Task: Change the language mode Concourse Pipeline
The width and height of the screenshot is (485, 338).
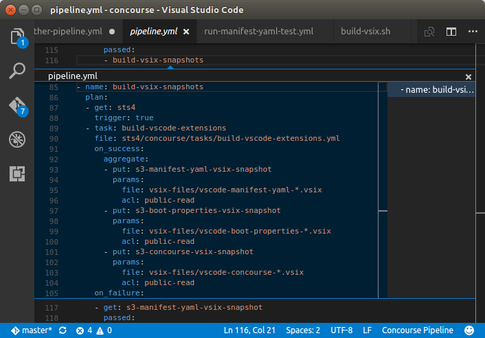Action: [x=418, y=330]
